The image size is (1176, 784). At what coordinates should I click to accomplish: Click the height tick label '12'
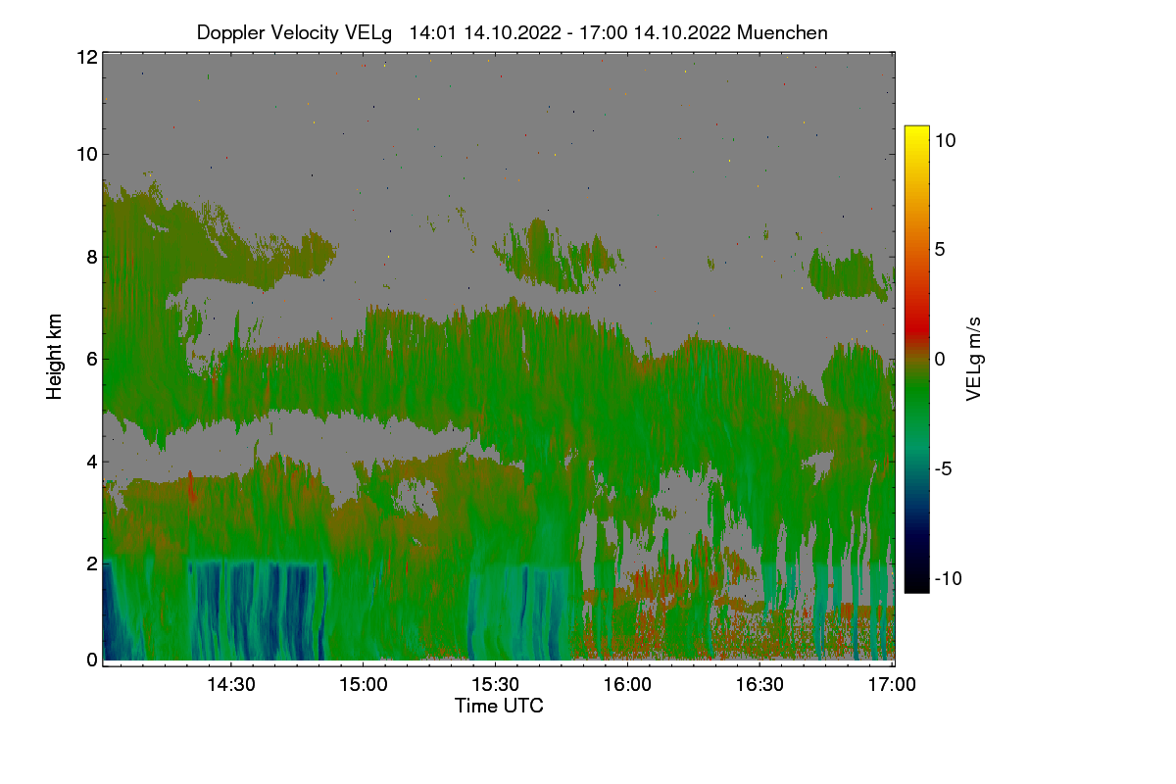pos(87,57)
